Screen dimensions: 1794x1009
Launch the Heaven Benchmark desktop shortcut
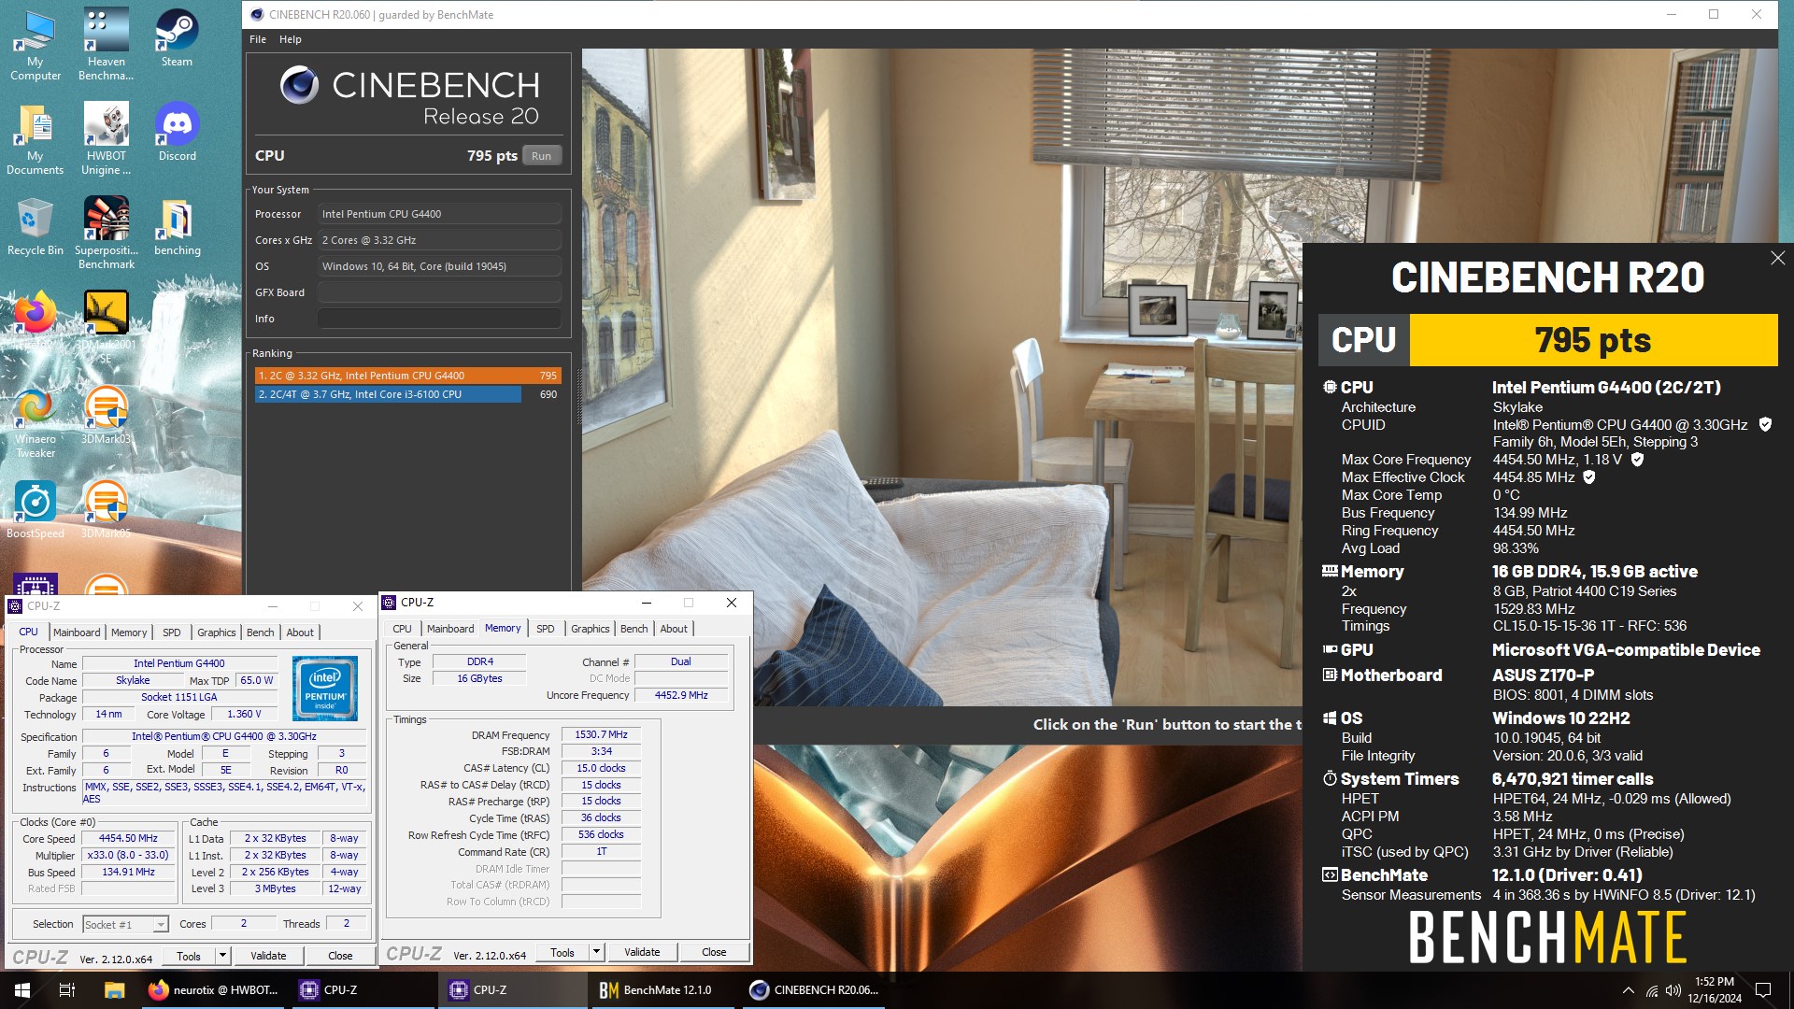(x=106, y=45)
